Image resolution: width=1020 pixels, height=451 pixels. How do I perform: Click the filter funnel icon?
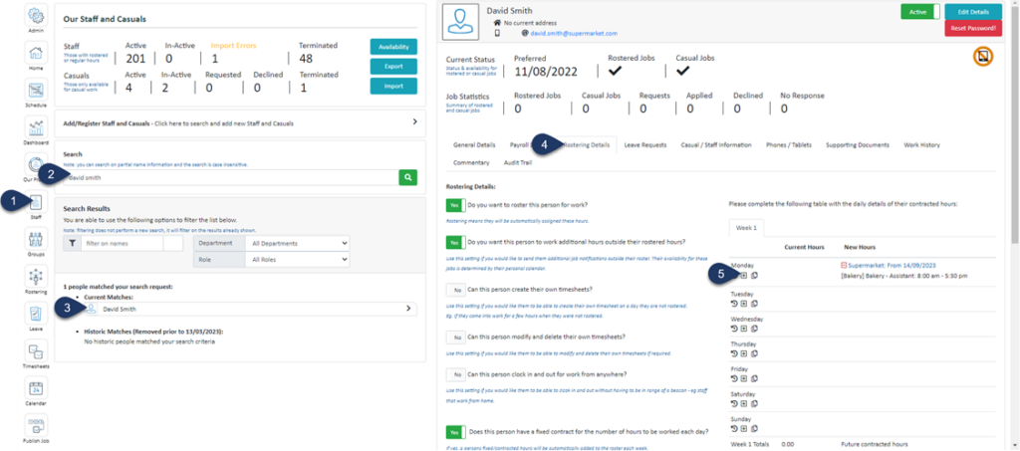pyautogui.click(x=72, y=243)
